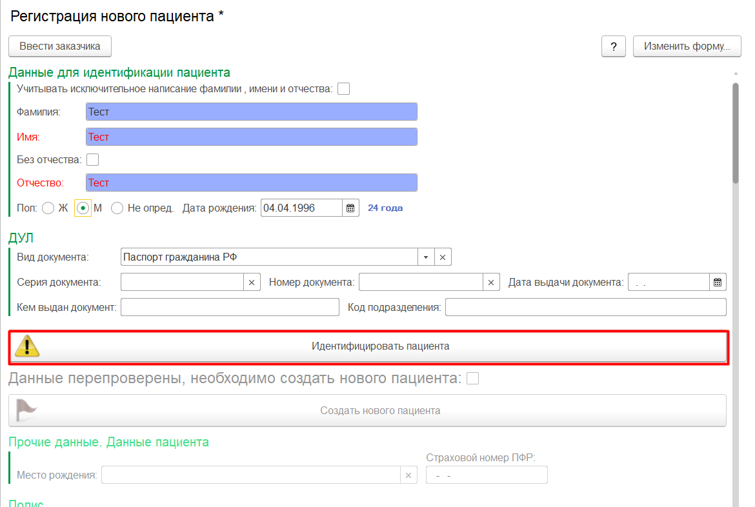Focus the 'Кем выдан документ' field
This screenshot has width=755, height=507.
tap(230, 307)
